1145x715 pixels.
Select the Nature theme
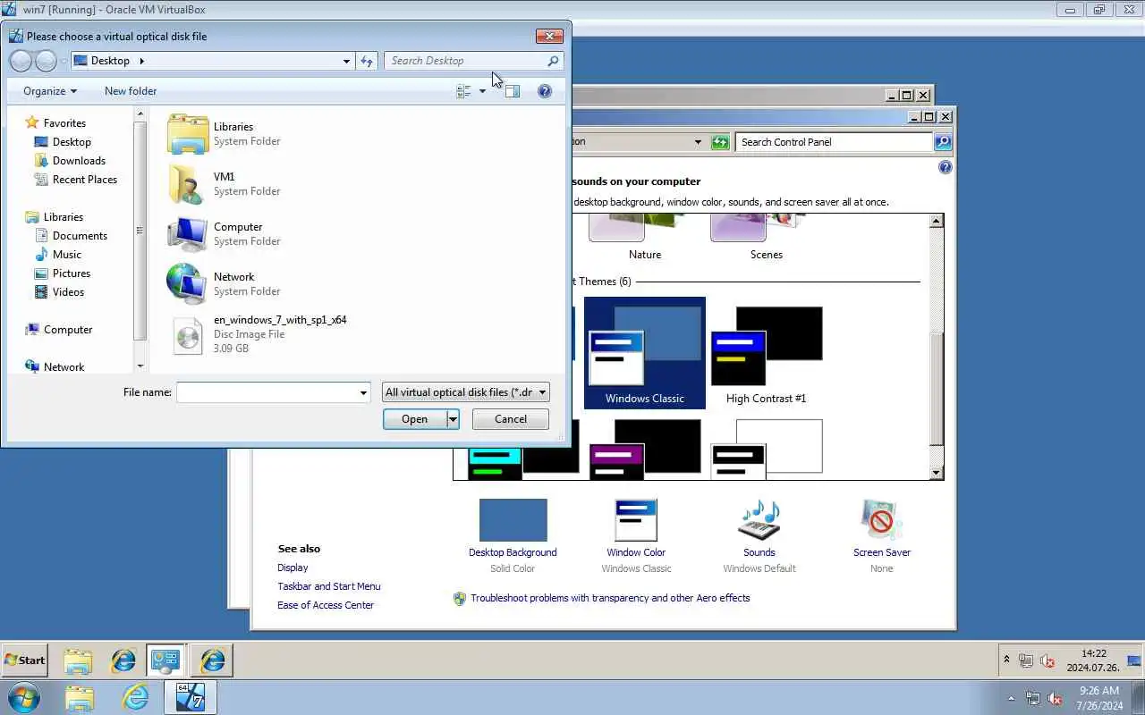point(645,238)
